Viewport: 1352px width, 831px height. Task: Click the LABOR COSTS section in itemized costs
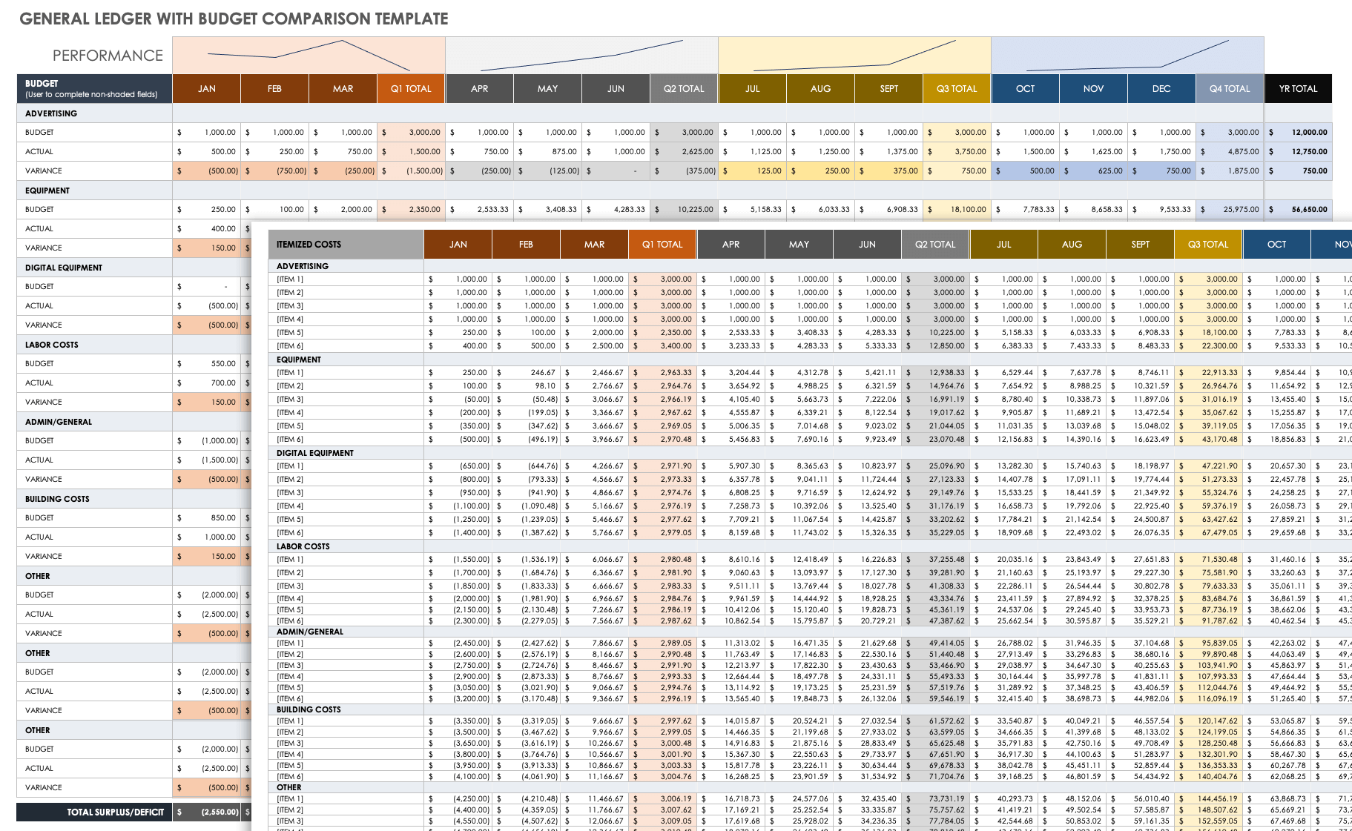click(x=303, y=546)
